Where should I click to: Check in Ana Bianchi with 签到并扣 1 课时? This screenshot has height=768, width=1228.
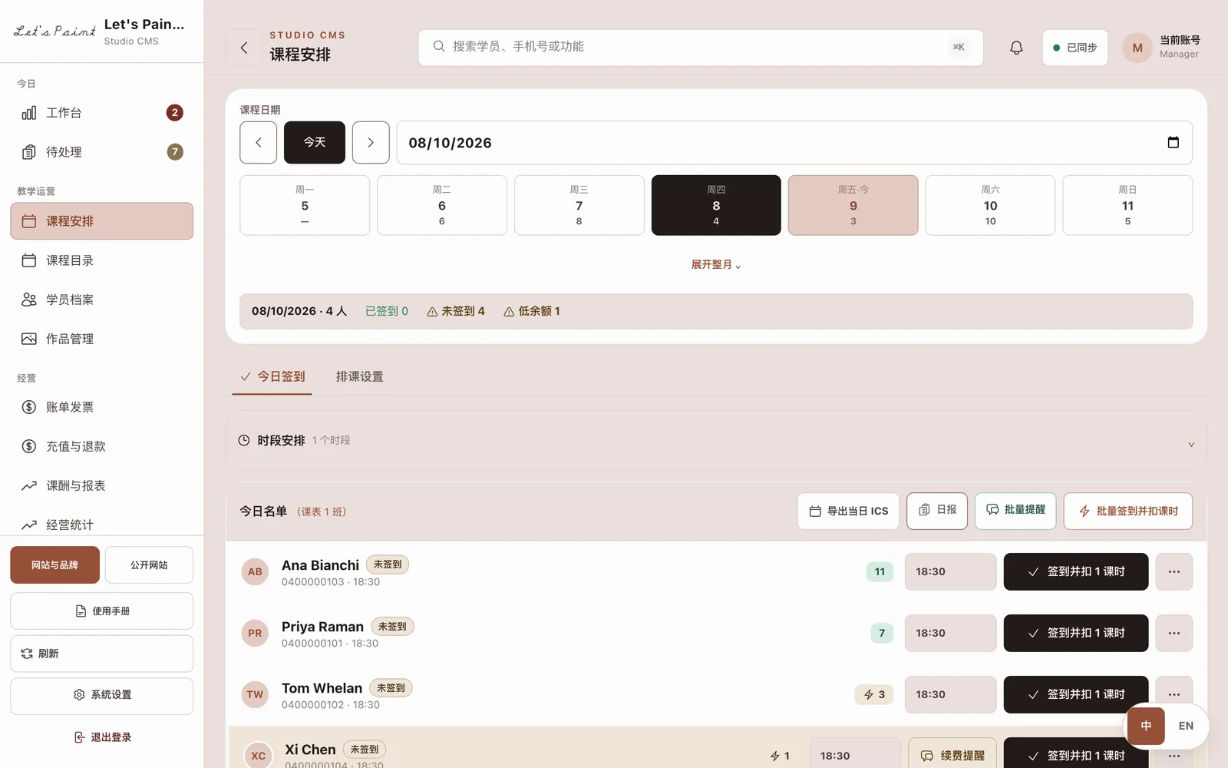1076,571
